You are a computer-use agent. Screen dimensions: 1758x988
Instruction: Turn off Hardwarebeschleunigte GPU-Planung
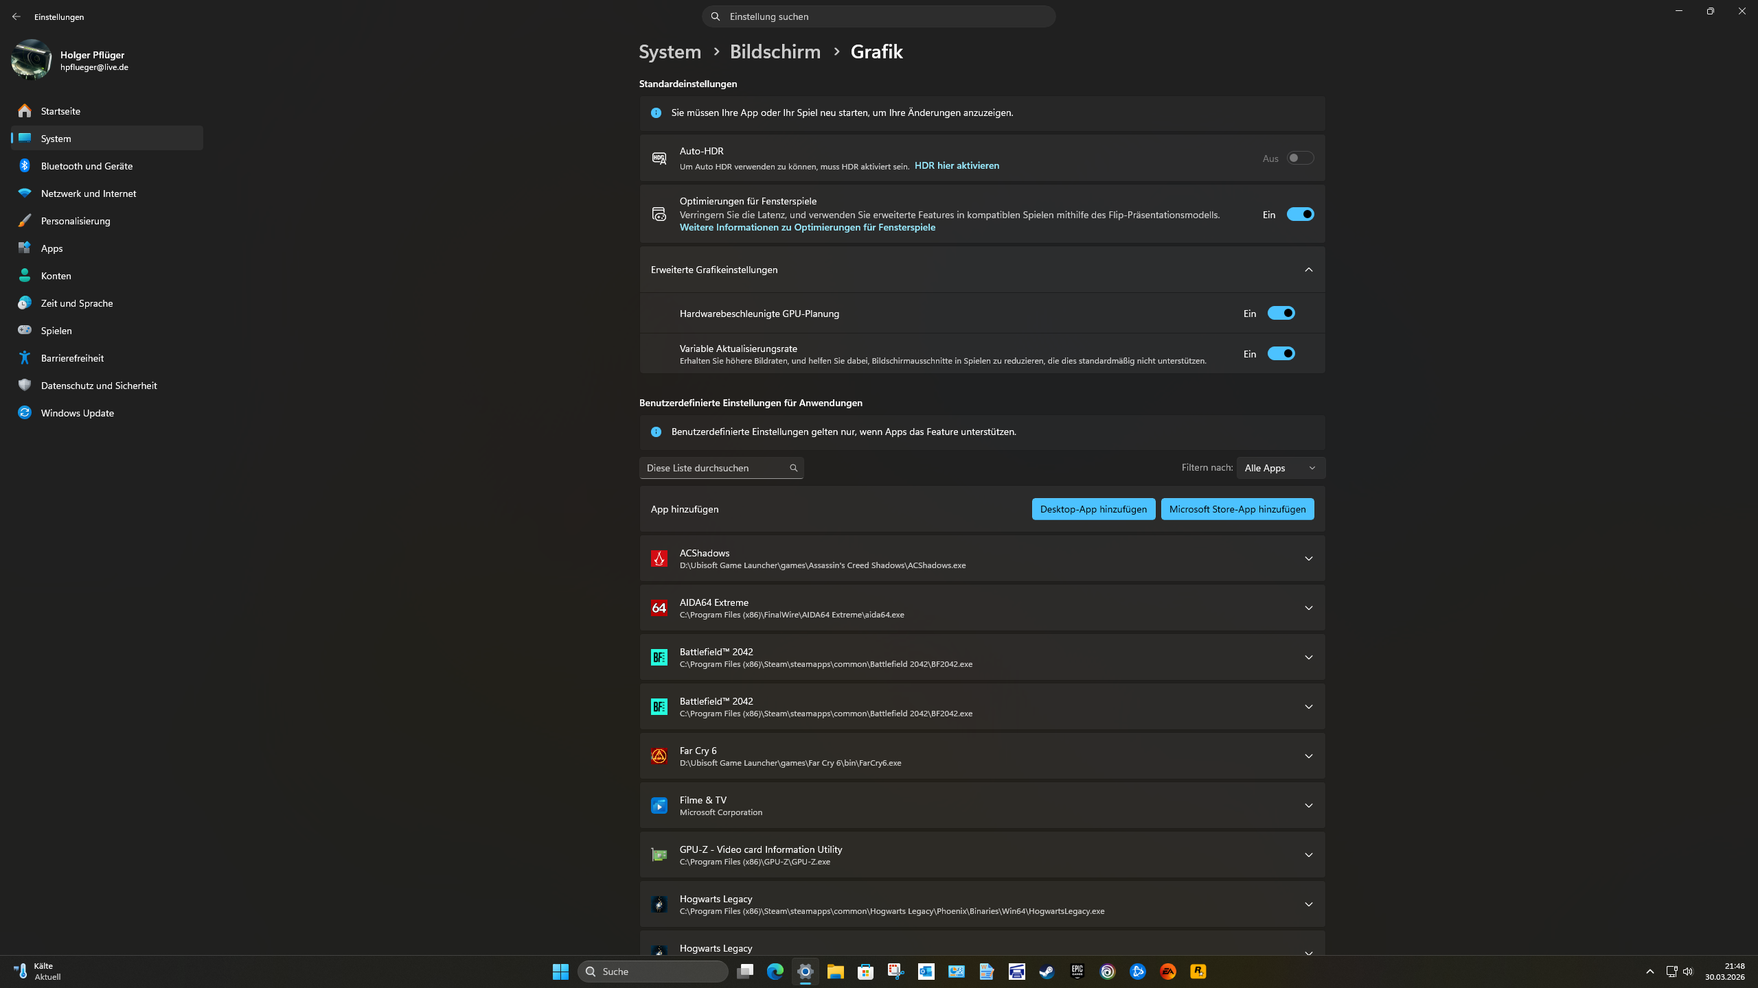(1281, 313)
